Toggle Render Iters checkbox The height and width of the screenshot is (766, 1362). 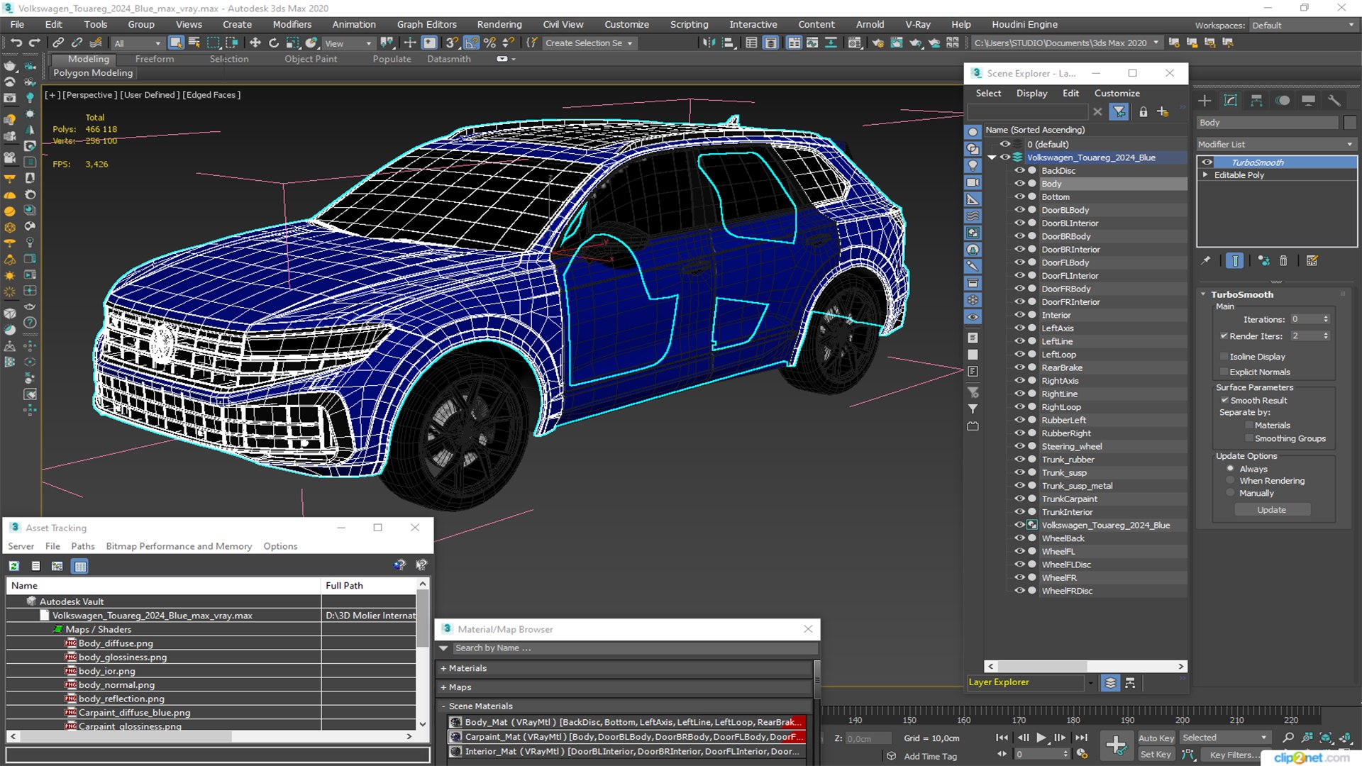[x=1224, y=336]
